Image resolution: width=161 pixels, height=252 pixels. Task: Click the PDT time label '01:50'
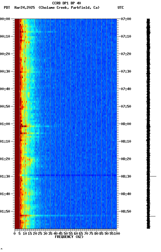5,211
